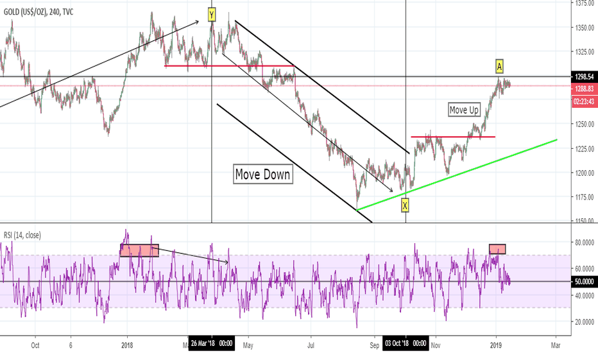Viewport: 598px width, 353px height.
Task: Select the red horizontal line near 1310
Action: tap(229, 66)
